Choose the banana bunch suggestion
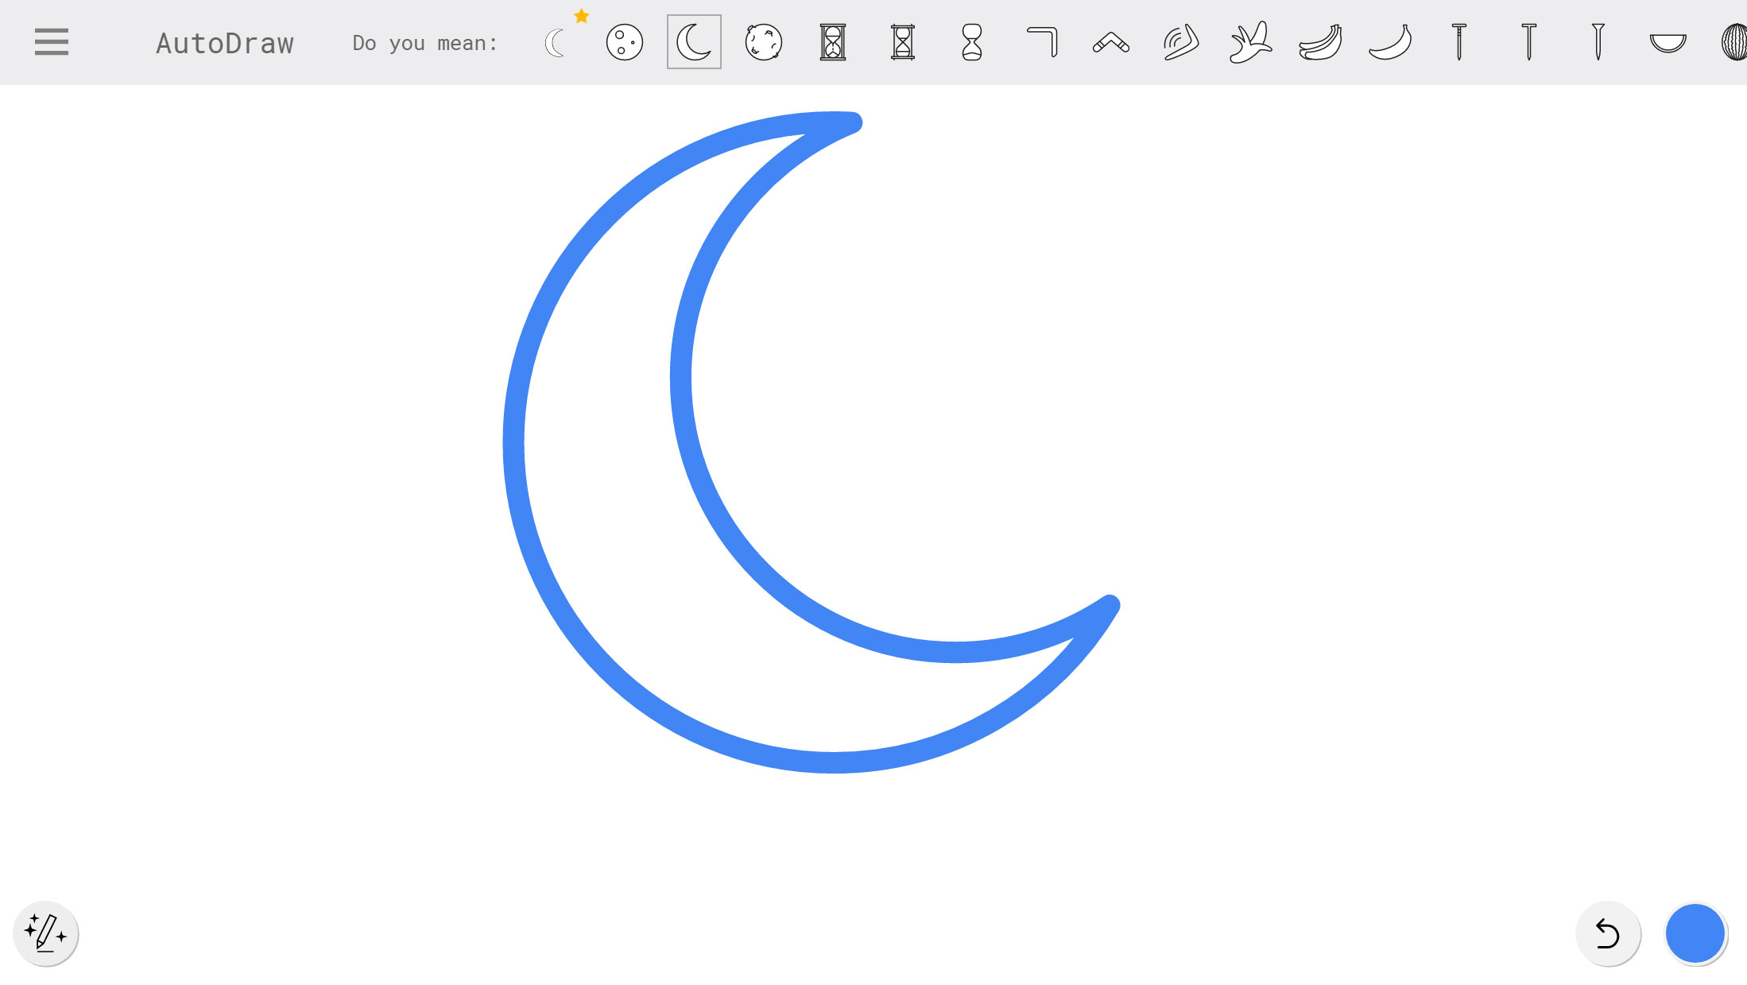Screen dimensions: 1747x985 [x=1320, y=42]
